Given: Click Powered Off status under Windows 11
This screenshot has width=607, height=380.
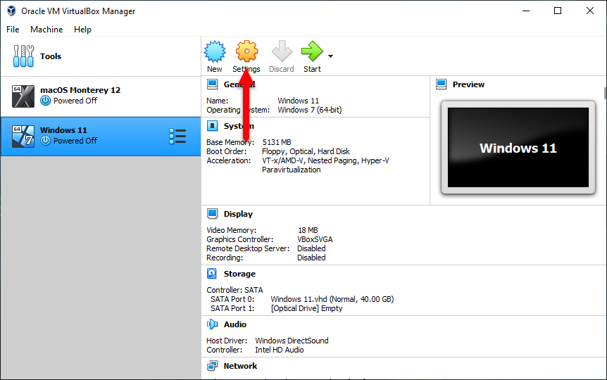Looking at the screenshot, I should coord(75,141).
